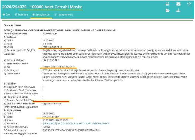
Task: Click the document icon beside İhale İlanı
Action: (x=16, y=14)
